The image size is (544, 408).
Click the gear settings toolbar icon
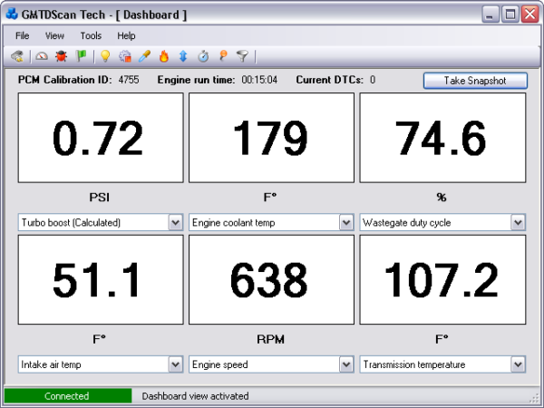pyautogui.click(x=125, y=56)
